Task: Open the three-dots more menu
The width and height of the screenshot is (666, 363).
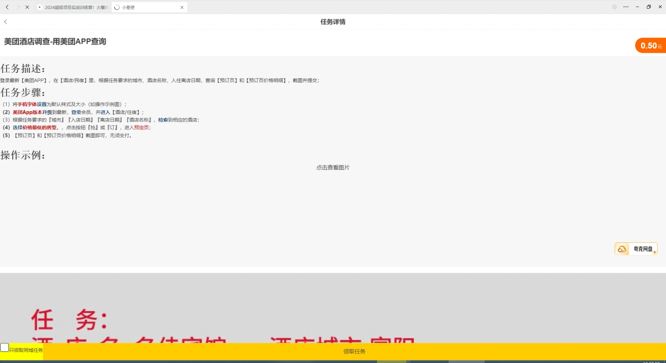Action: pyautogui.click(x=626, y=7)
